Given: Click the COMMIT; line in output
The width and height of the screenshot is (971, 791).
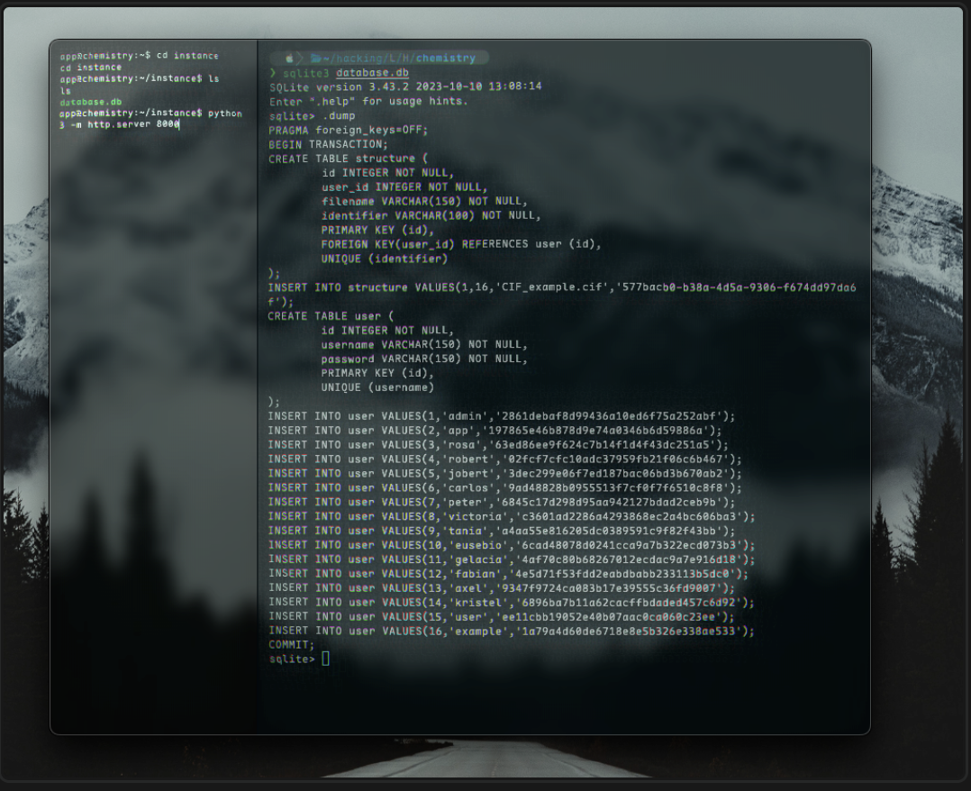Looking at the screenshot, I should pyautogui.click(x=291, y=645).
